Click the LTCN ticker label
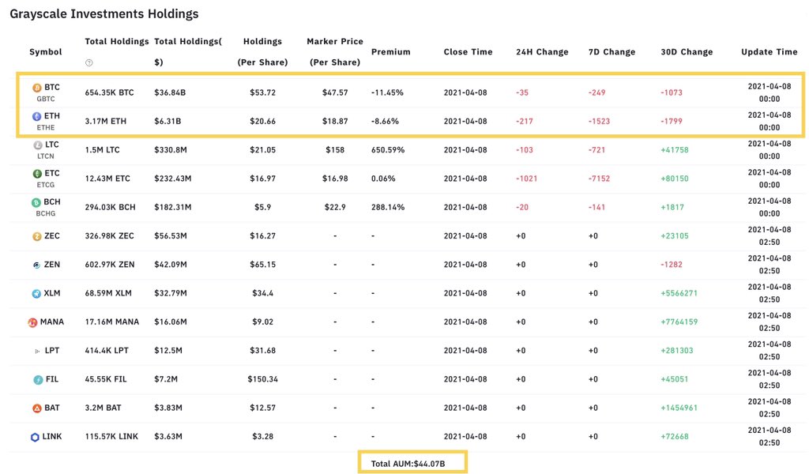Viewport: 809px width, 474px height. coord(45,156)
